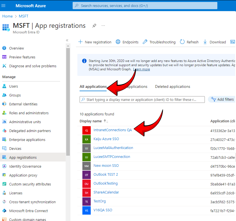Click the Roles and administrators icon

point(4,113)
